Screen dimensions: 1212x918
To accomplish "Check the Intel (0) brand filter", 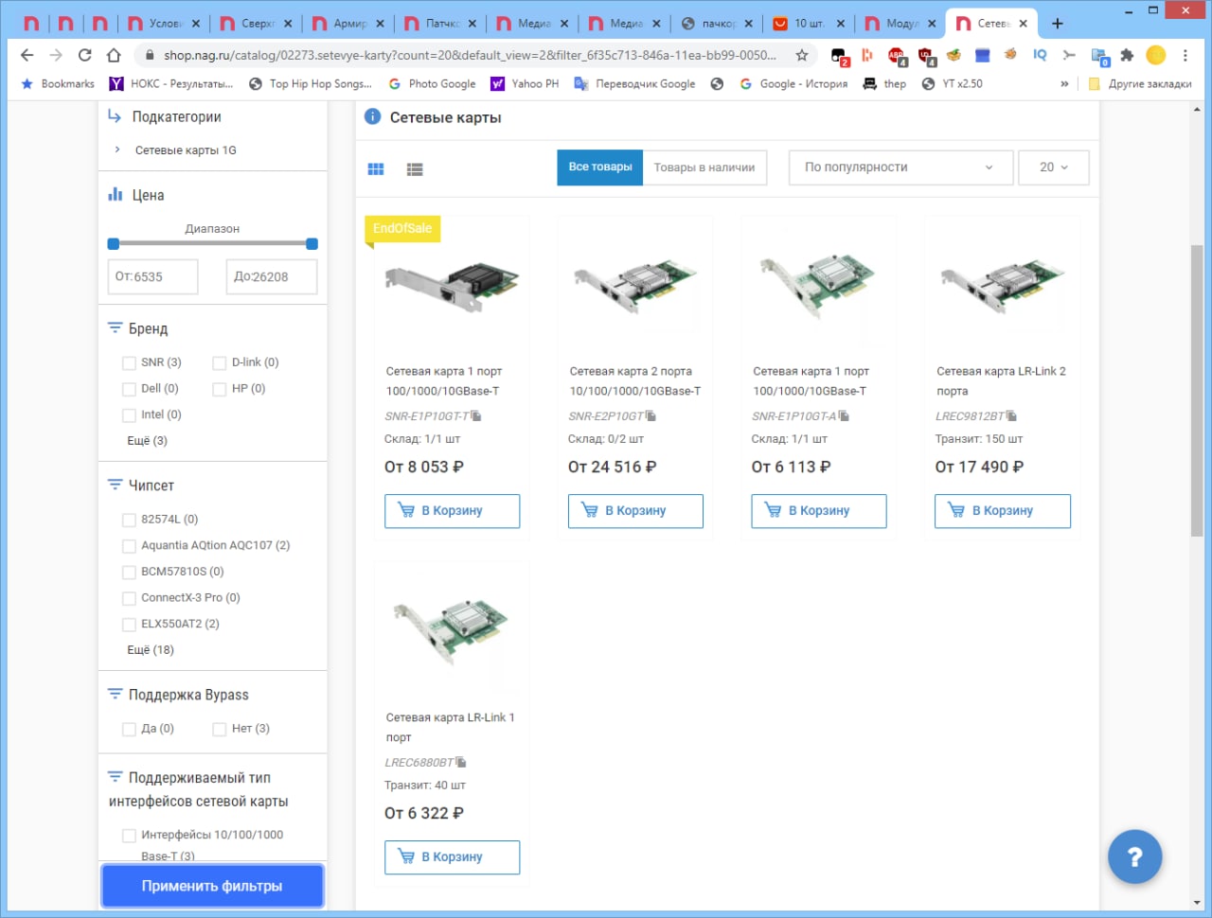I will point(129,415).
